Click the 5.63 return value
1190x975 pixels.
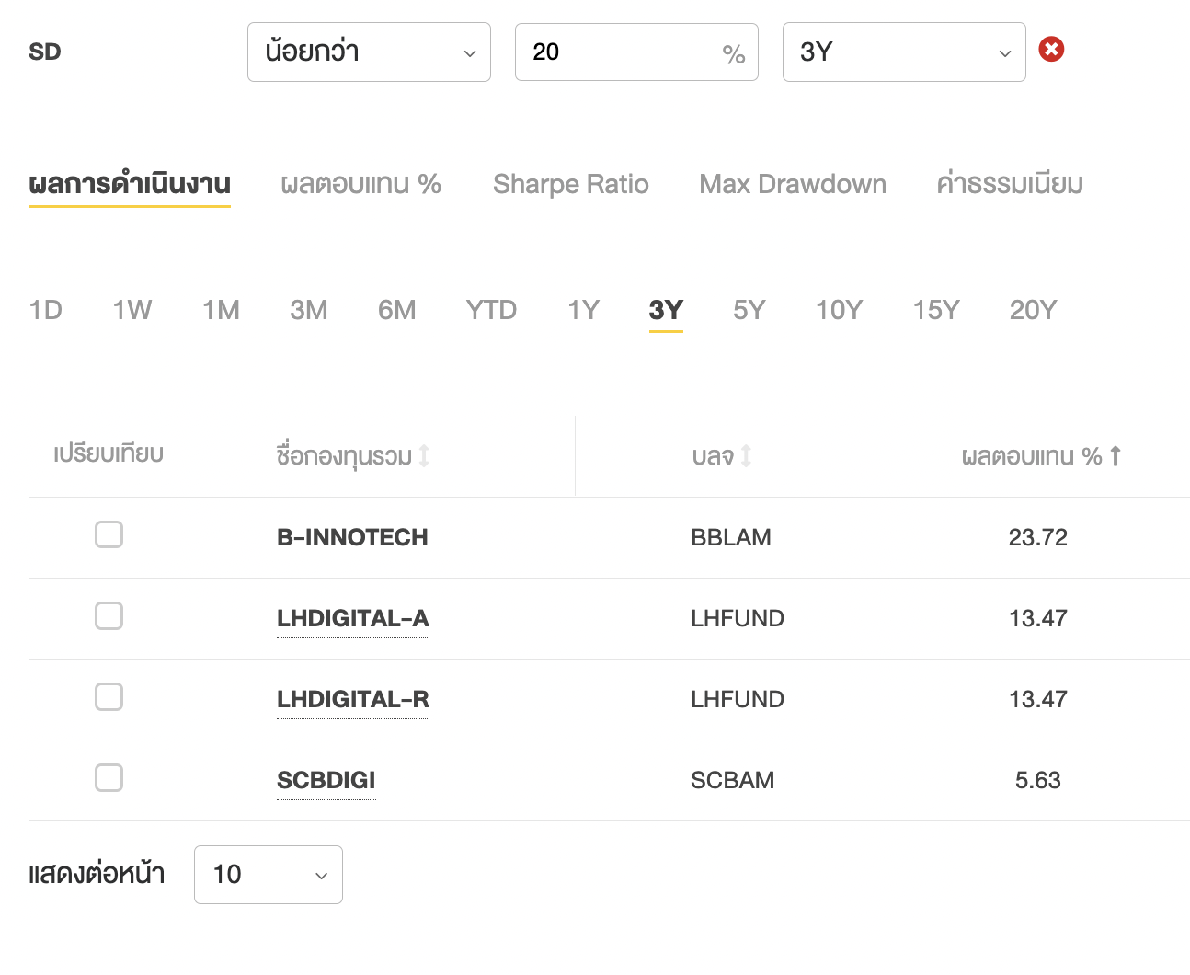1038,780
